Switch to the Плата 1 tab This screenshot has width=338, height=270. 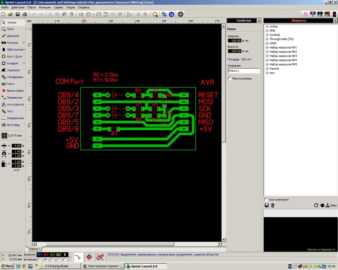pyautogui.click(x=34, y=249)
